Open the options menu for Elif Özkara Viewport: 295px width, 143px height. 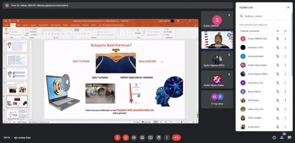[285, 101]
